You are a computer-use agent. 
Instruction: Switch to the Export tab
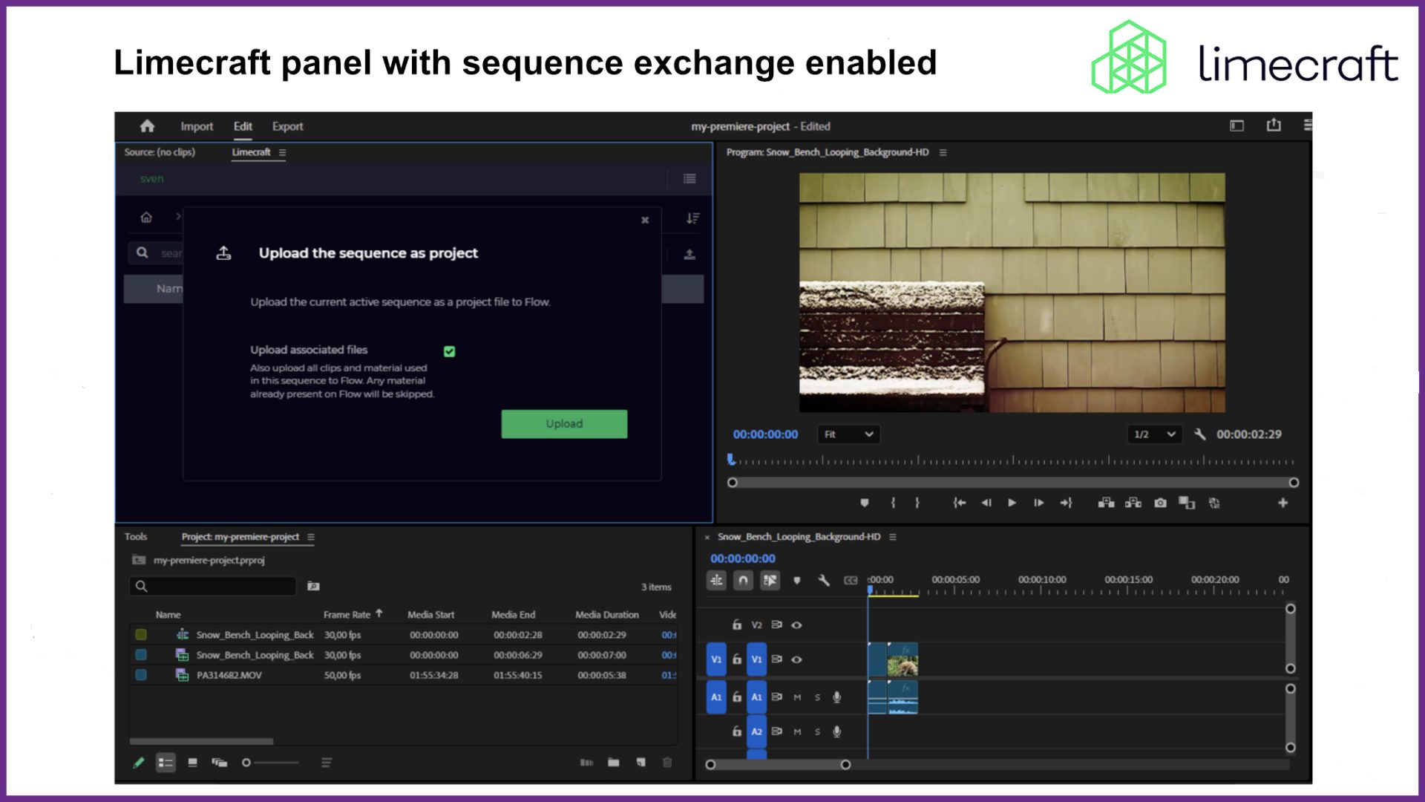(287, 126)
